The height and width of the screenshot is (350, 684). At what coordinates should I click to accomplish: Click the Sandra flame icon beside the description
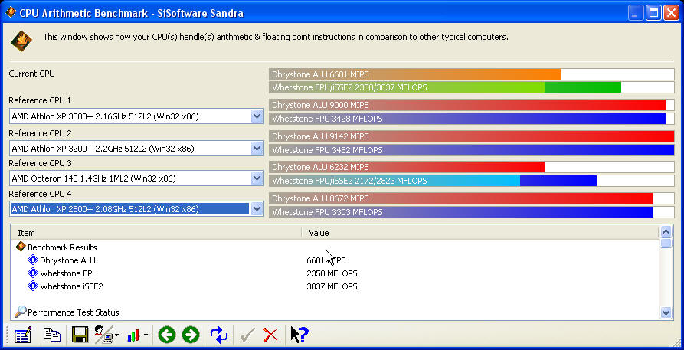click(x=21, y=41)
